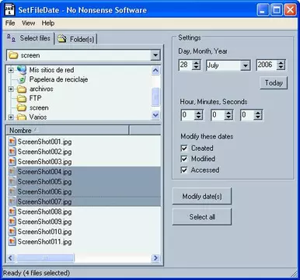
Task: Click the ScreenShot004.jpg file icon
Action: [12, 171]
